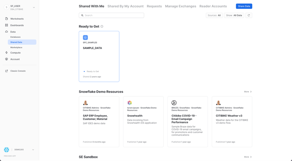Image resolution: width=292 pixels, height=161 pixels.
Task: Open the Show All Data dropdown
Action: tap(234, 16)
